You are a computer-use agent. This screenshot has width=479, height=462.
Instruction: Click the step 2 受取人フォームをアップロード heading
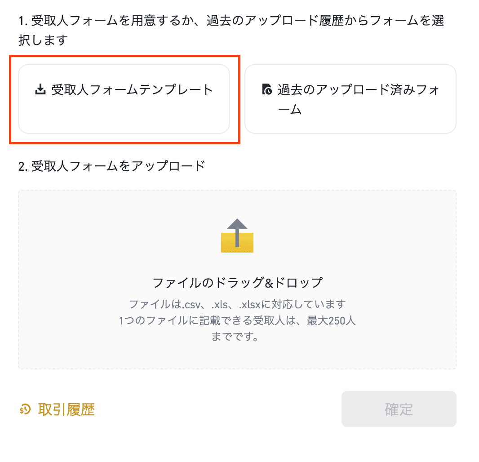111,166
